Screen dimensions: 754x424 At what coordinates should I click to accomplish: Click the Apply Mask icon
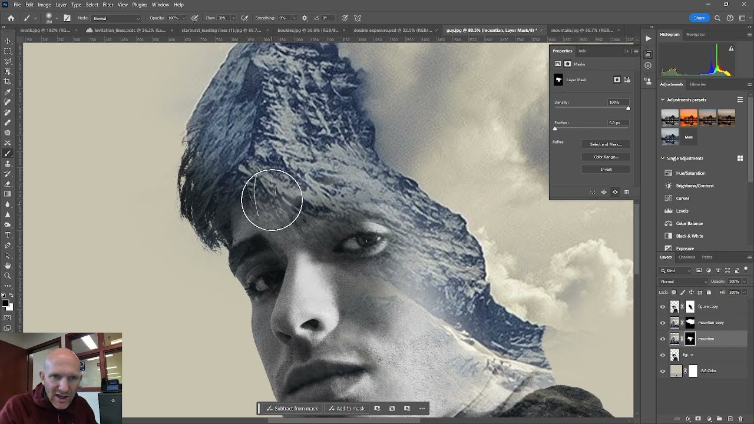pos(604,192)
